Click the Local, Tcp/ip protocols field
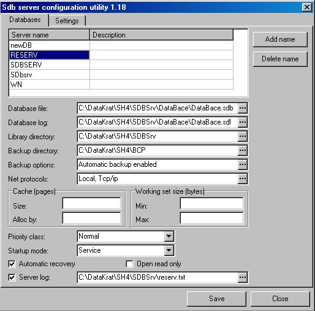Image resolution: width=315 pixels, height=311 pixels. pos(157,179)
